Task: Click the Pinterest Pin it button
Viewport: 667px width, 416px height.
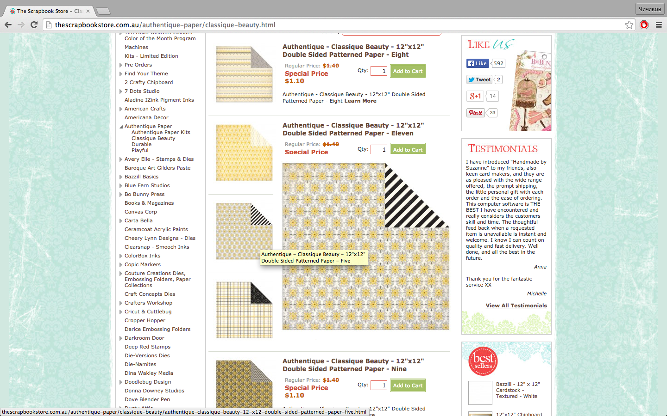Action: click(476, 112)
